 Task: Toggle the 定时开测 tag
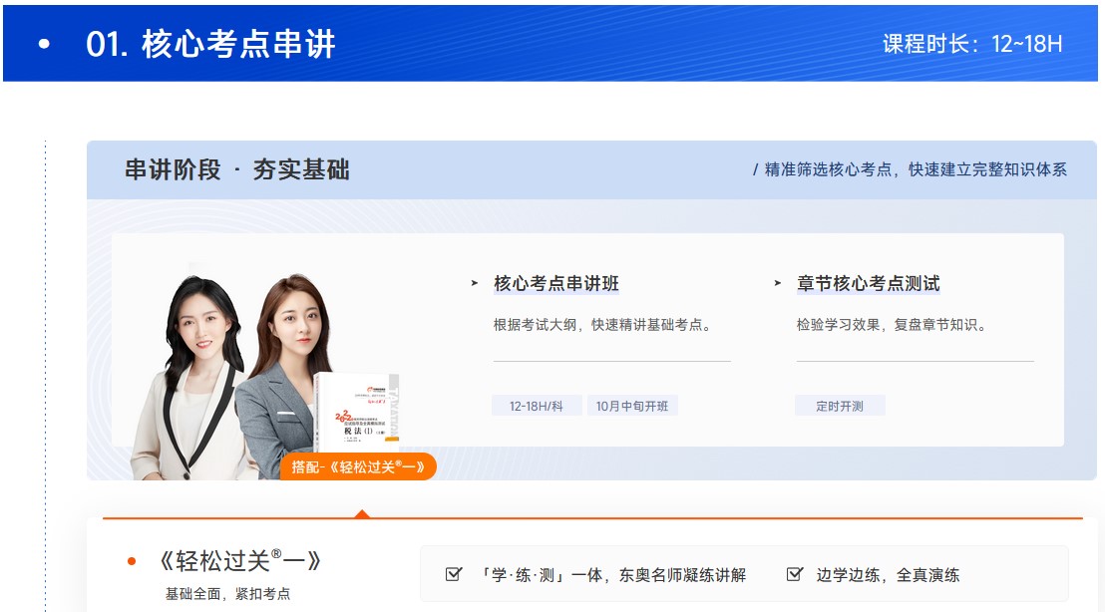(x=841, y=405)
